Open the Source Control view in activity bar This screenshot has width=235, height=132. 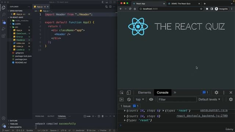(x=4, y=22)
